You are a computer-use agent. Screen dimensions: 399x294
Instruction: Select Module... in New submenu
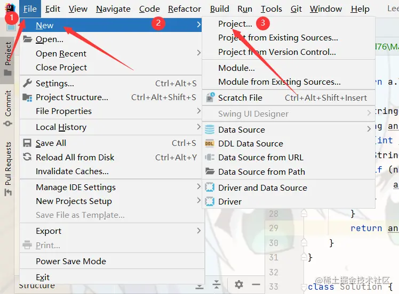(236, 68)
